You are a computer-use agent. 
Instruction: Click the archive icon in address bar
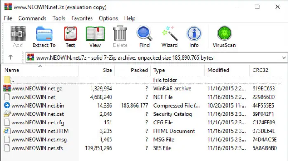click(31, 57)
